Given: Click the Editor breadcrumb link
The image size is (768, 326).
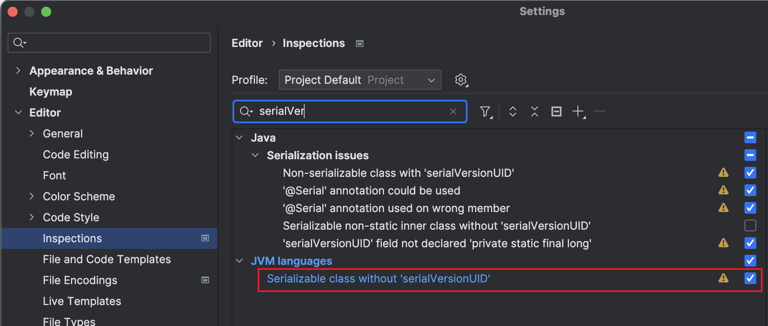Looking at the screenshot, I should coord(247,43).
